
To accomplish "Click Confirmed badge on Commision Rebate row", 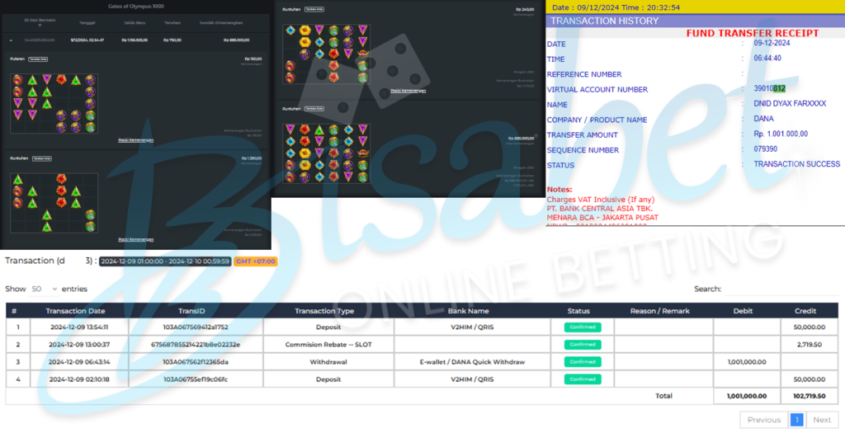I will [583, 345].
